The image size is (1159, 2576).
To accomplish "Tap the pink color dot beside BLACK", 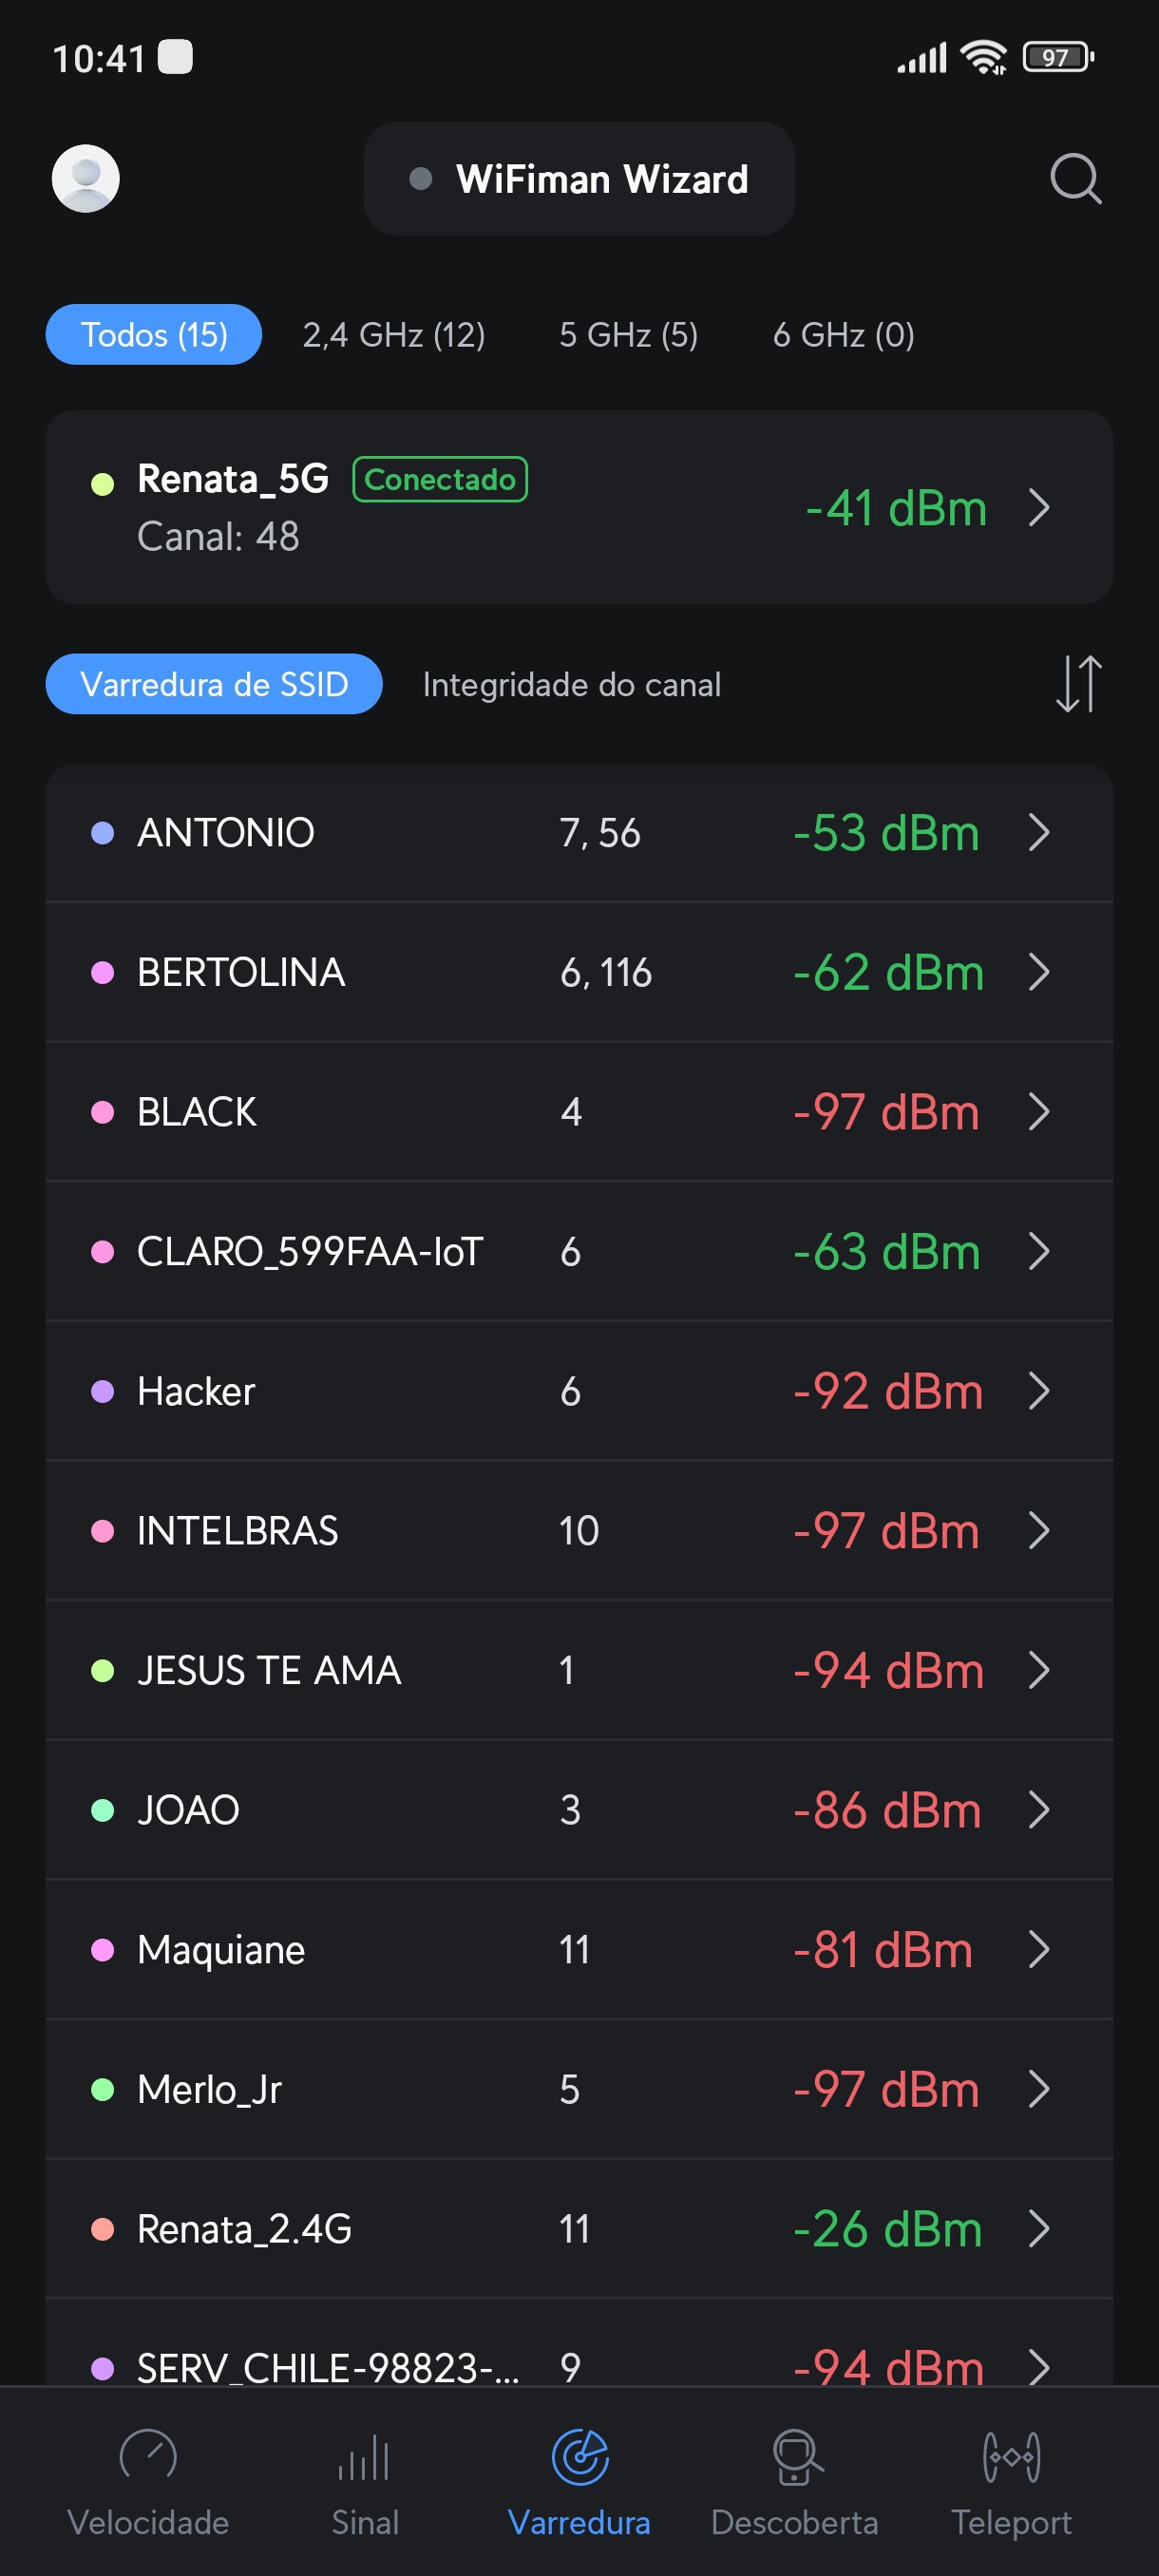I will pyautogui.click(x=102, y=1112).
